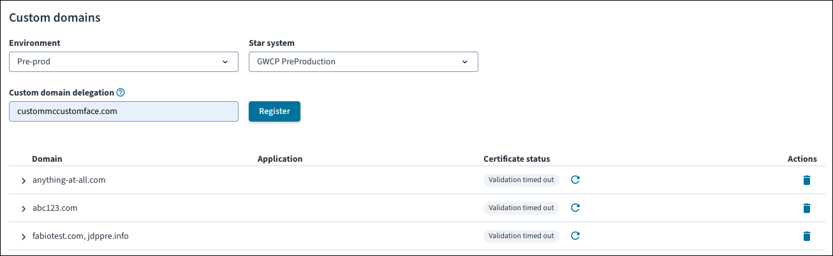The image size is (833, 256).
Task: Refresh certificate status for fabiotest.com, jdppre.info
Action: (575, 236)
